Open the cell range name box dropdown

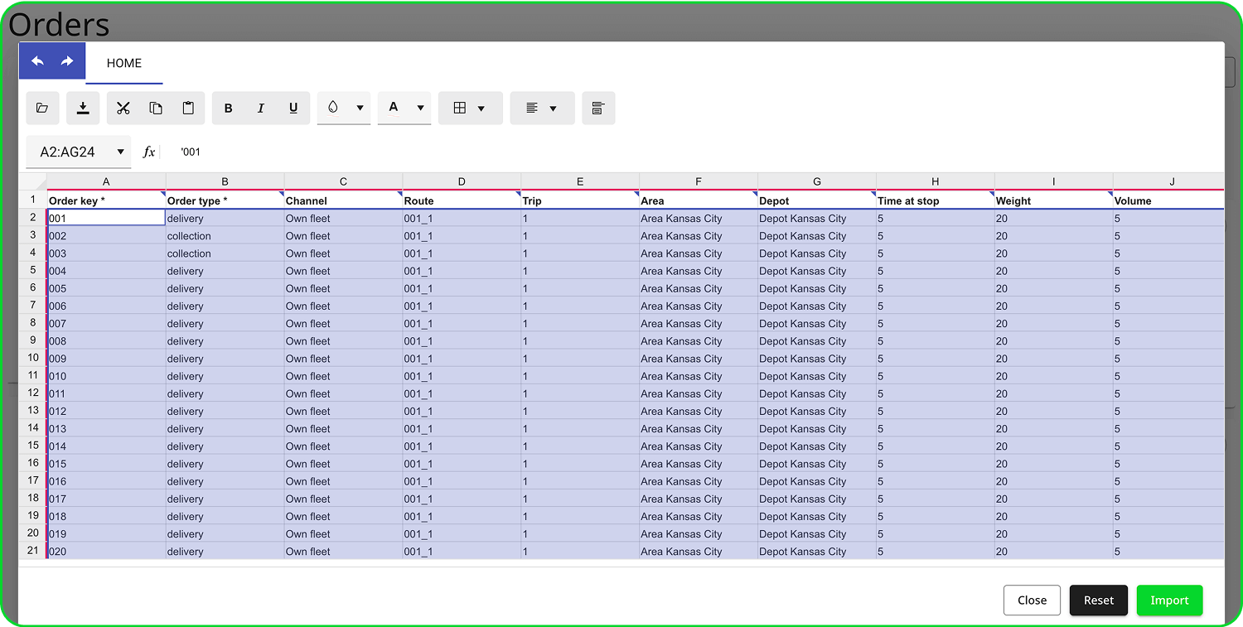(x=121, y=152)
